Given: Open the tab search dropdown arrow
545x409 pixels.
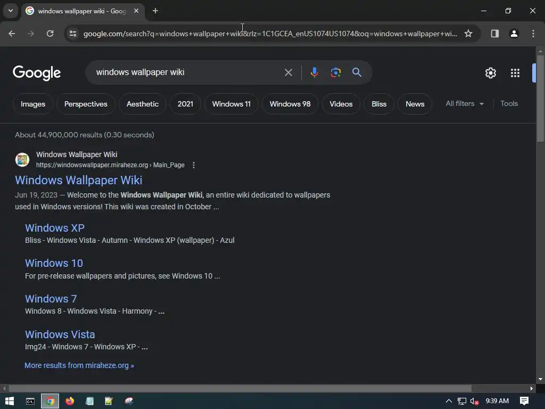Looking at the screenshot, I should click(11, 11).
